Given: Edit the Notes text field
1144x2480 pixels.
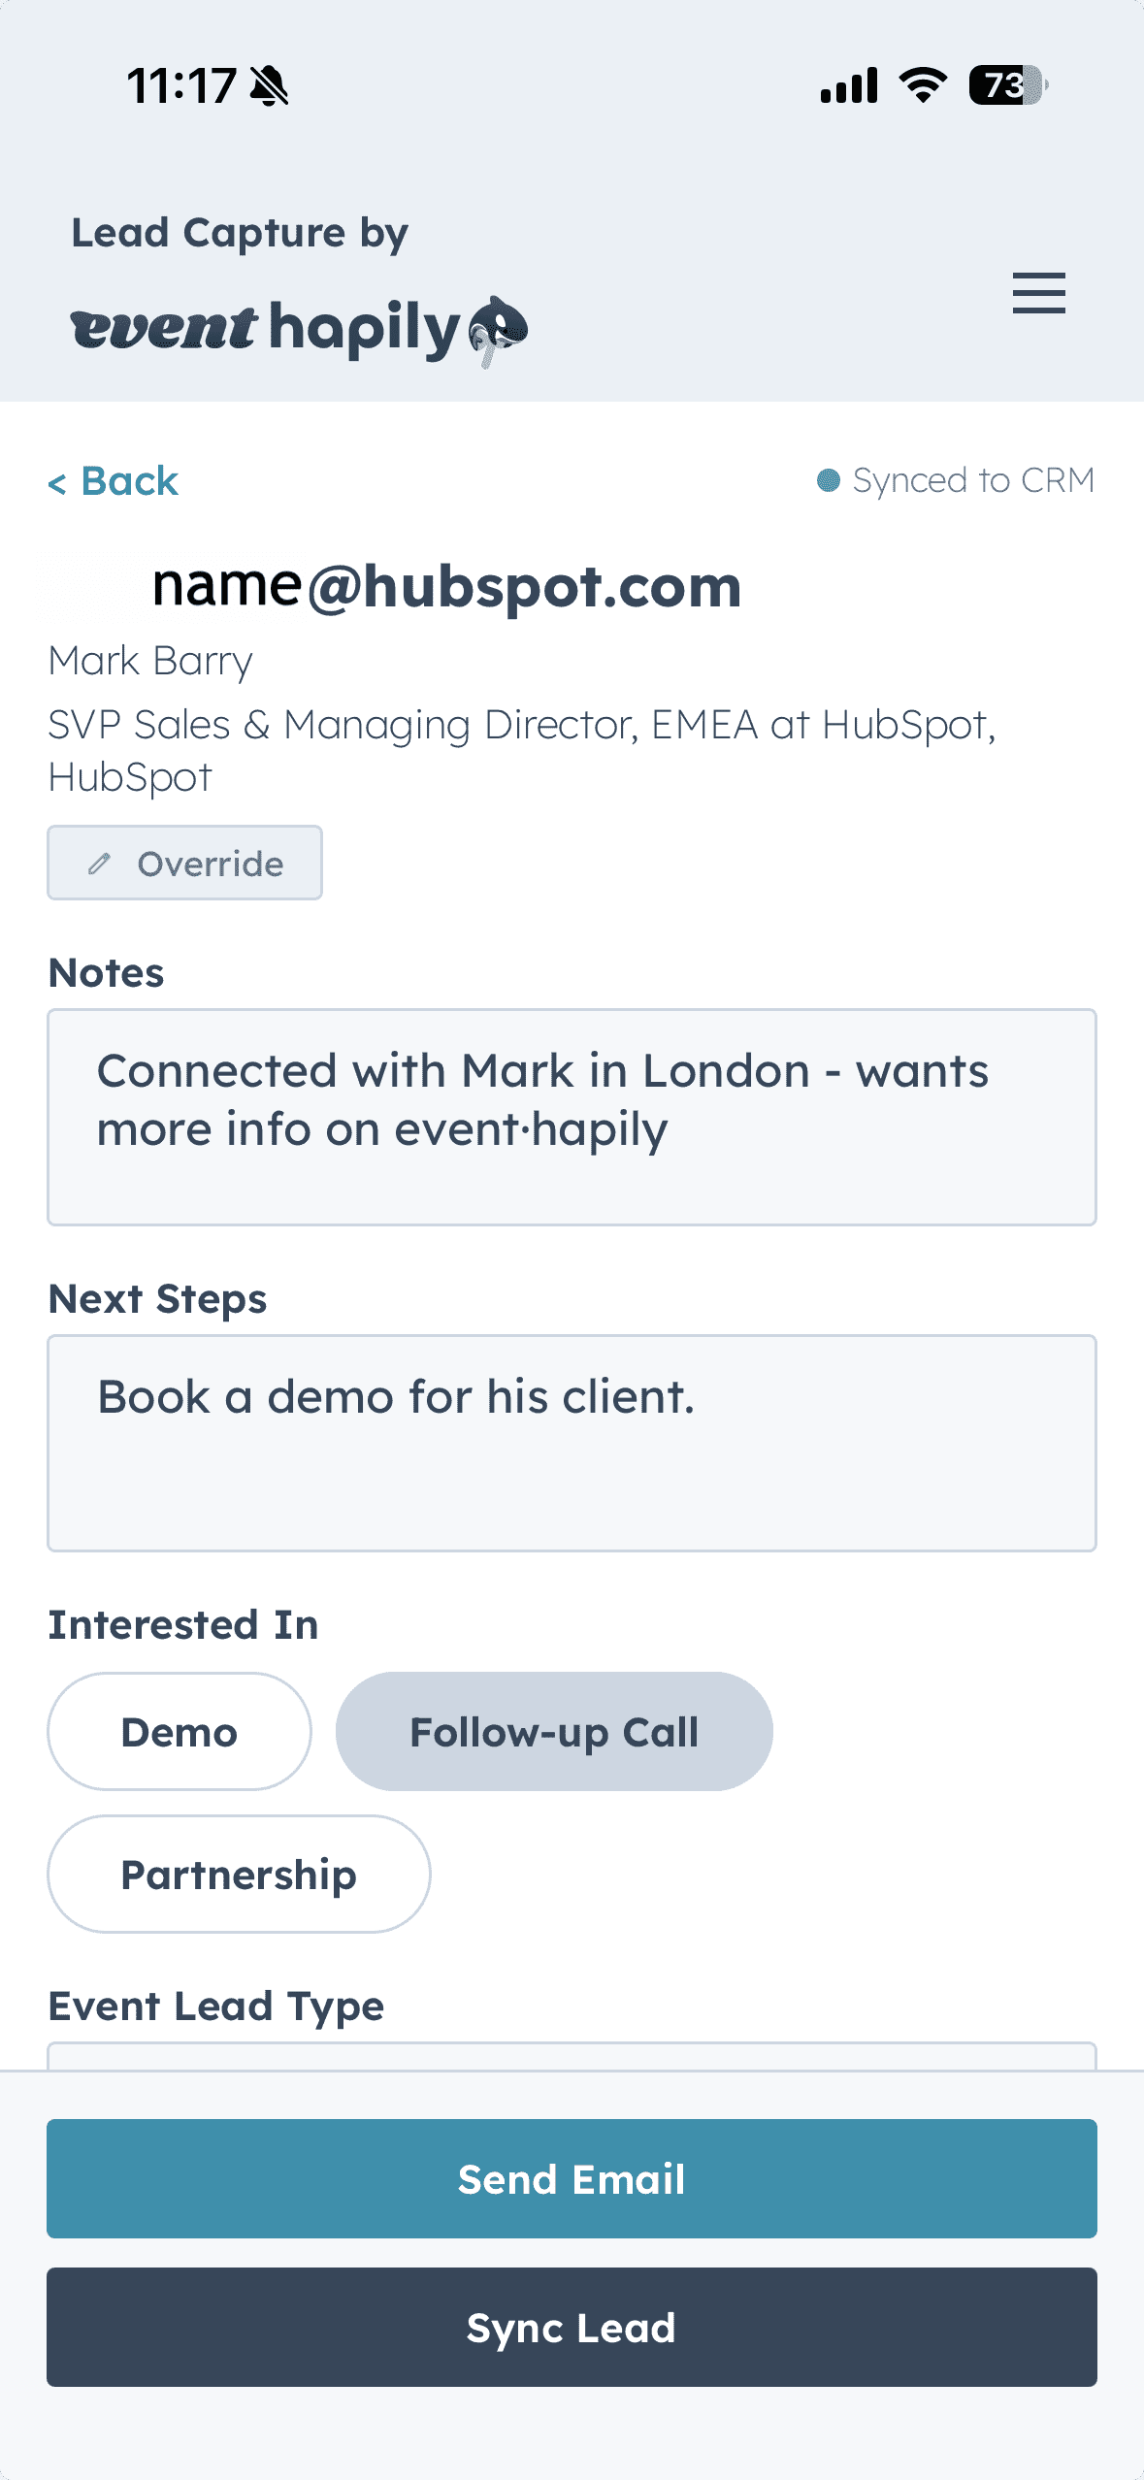Looking at the screenshot, I should point(572,1117).
